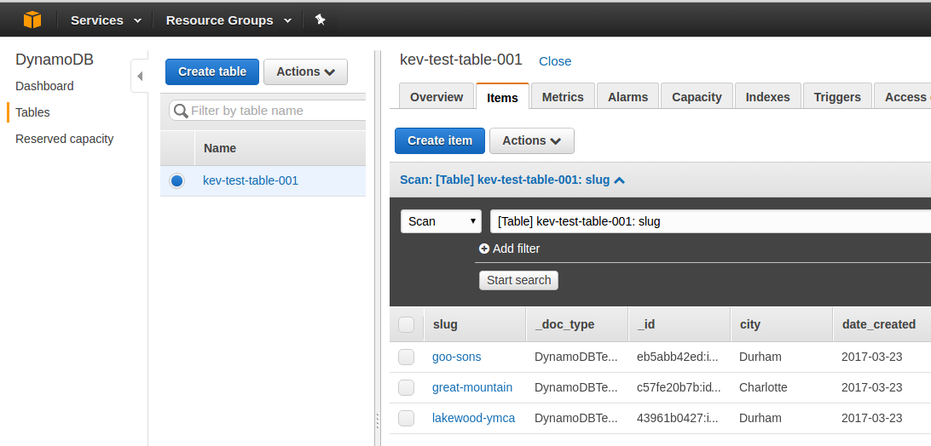Click the Durham cell in goo-sons row
The width and height of the screenshot is (931, 446).
760,357
